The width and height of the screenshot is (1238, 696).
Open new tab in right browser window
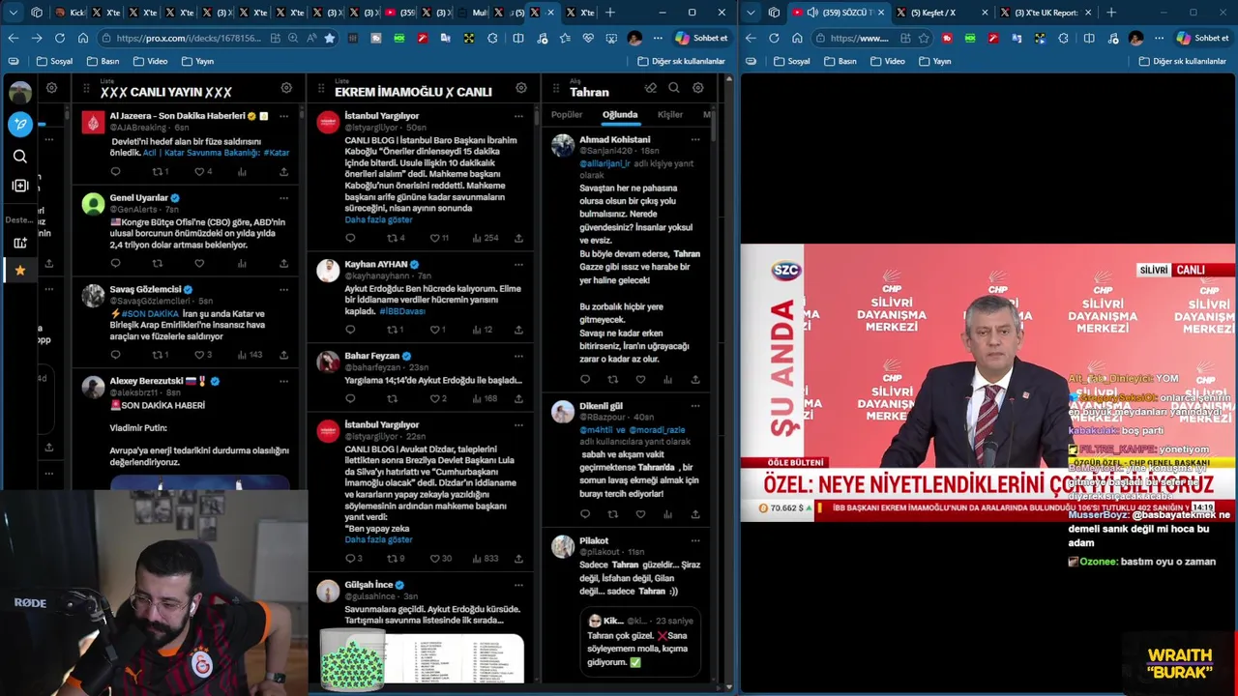pos(1111,13)
